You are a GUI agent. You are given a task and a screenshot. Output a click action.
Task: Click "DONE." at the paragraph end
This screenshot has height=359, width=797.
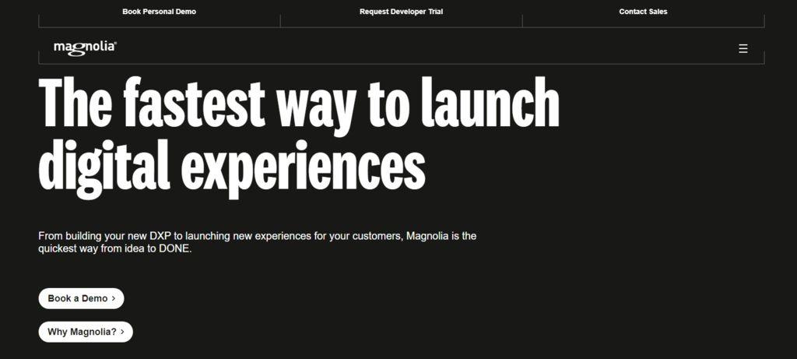(x=175, y=249)
